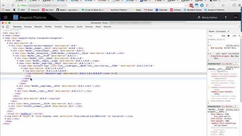Image resolution: width=242 pixels, height=136 pixels.
Task: Expand the svg-sprite svg node
Action: [x=5, y=116]
